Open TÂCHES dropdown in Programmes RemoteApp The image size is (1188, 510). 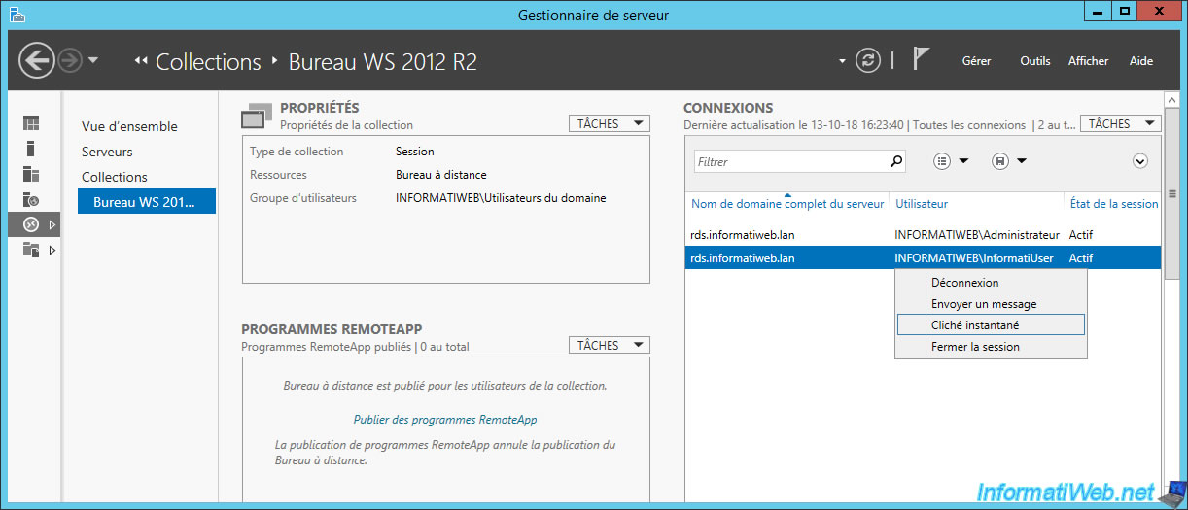[610, 345]
